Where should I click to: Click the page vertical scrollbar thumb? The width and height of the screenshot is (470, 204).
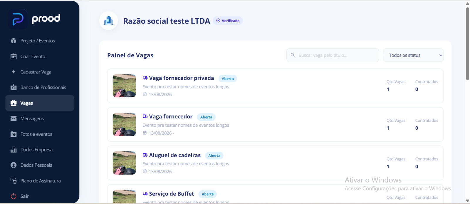tap(467, 44)
